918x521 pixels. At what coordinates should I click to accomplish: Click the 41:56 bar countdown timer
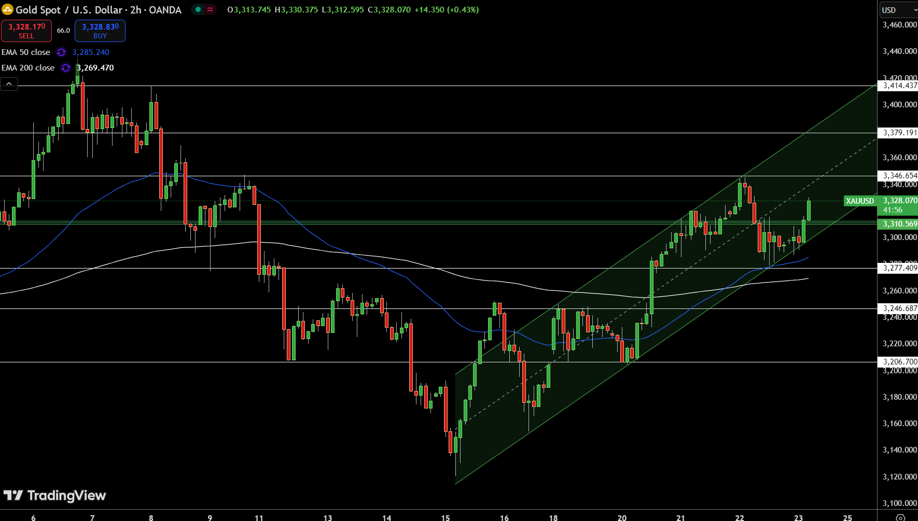pyautogui.click(x=893, y=210)
